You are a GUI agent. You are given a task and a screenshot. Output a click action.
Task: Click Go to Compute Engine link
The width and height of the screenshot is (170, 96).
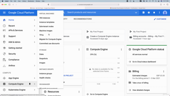click(99, 94)
